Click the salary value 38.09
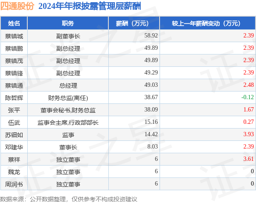Screen dimensions: 256x203 pos(151,110)
